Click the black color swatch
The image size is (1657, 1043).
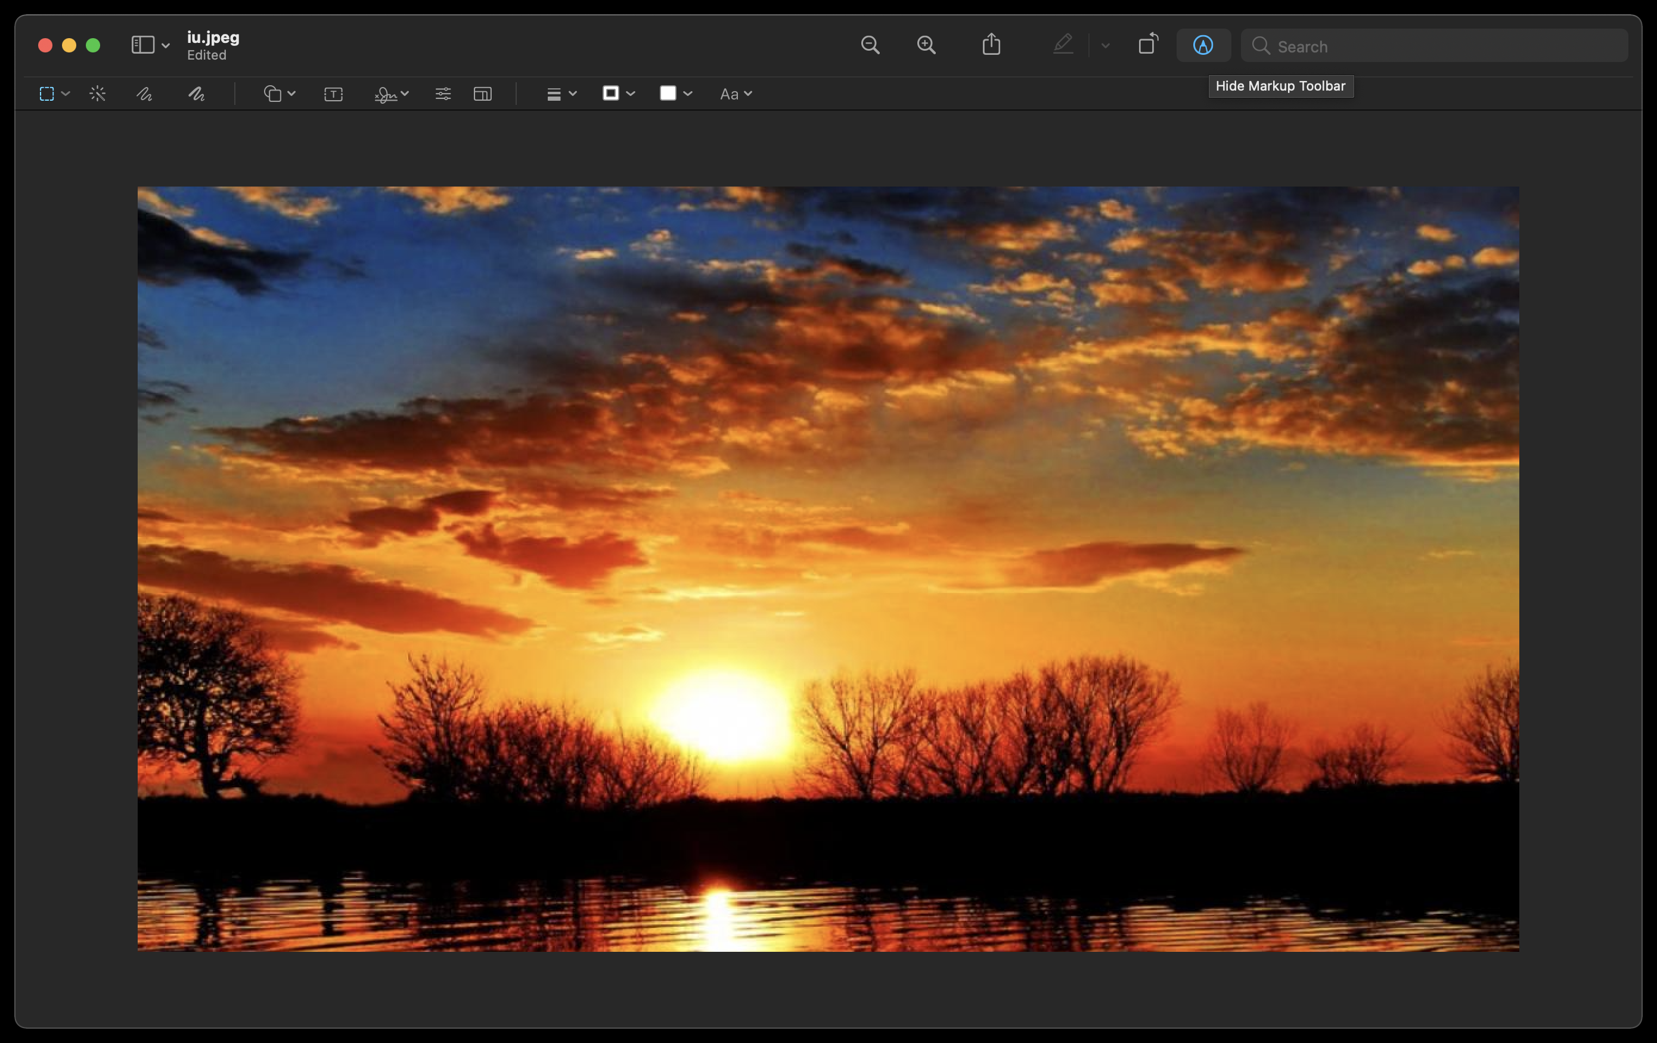click(612, 92)
